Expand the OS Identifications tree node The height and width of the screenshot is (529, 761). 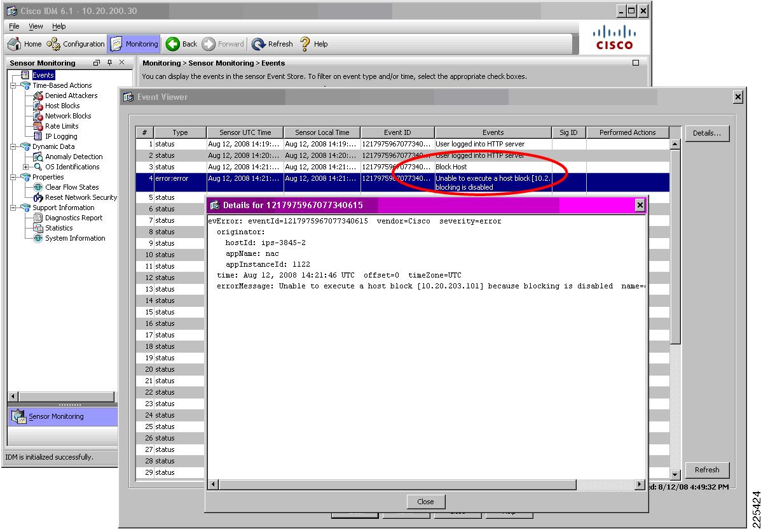tap(26, 167)
